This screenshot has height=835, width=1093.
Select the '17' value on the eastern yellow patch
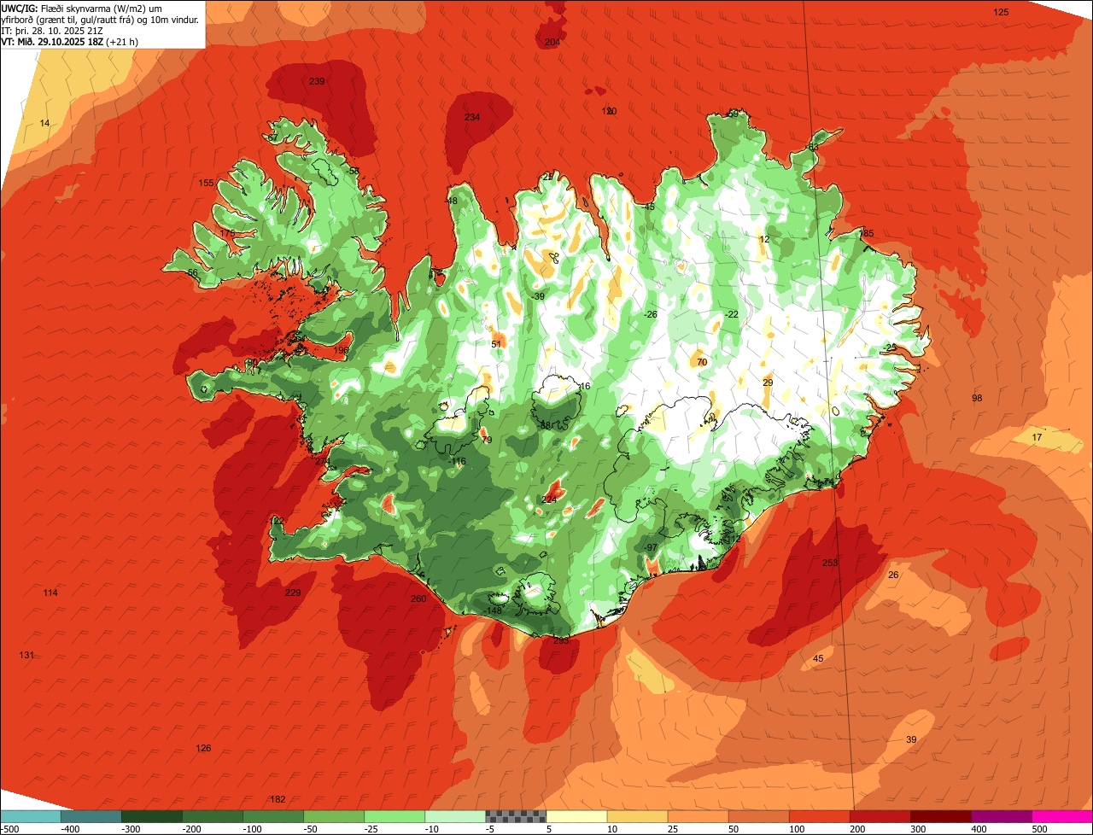pos(1037,437)
